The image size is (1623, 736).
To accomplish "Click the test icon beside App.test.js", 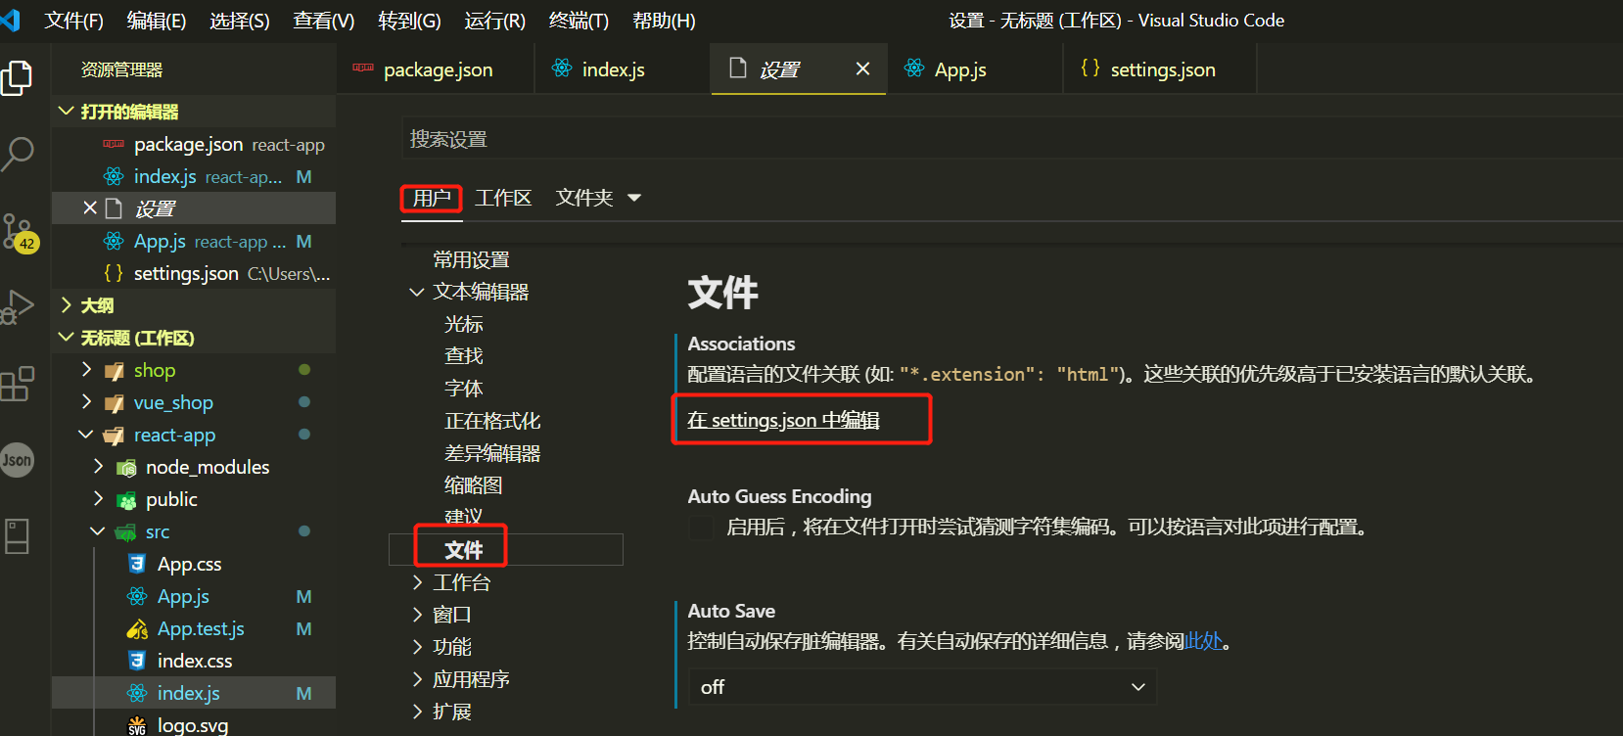I will coord(137,628).
